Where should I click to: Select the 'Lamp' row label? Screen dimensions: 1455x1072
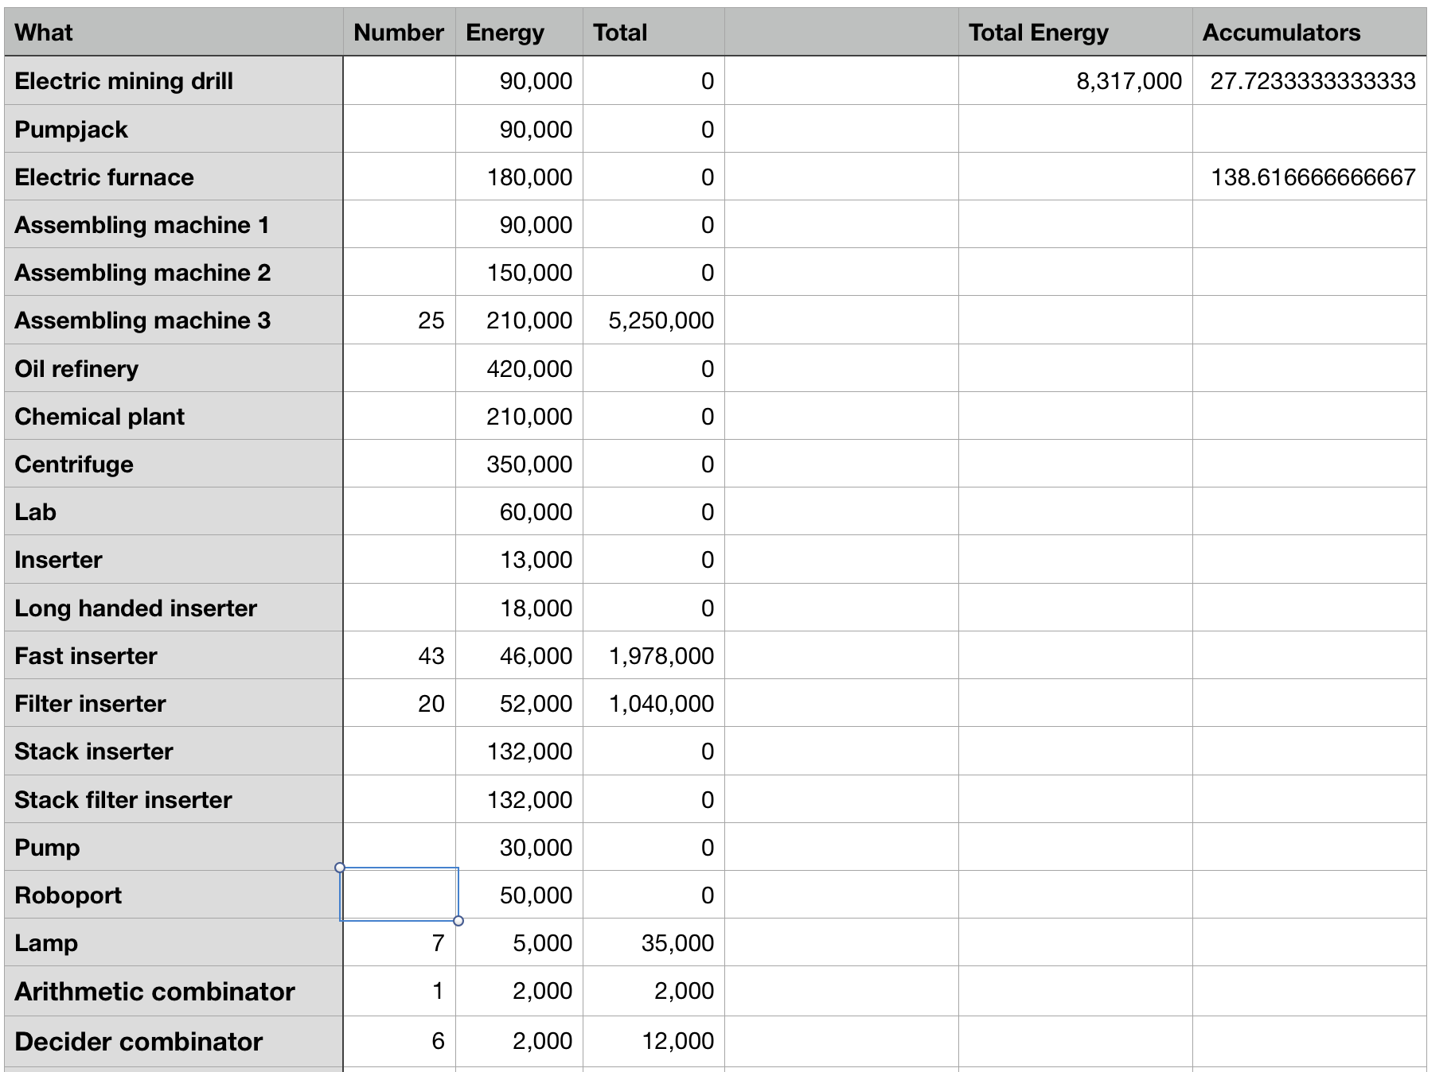tap(174, 942)
